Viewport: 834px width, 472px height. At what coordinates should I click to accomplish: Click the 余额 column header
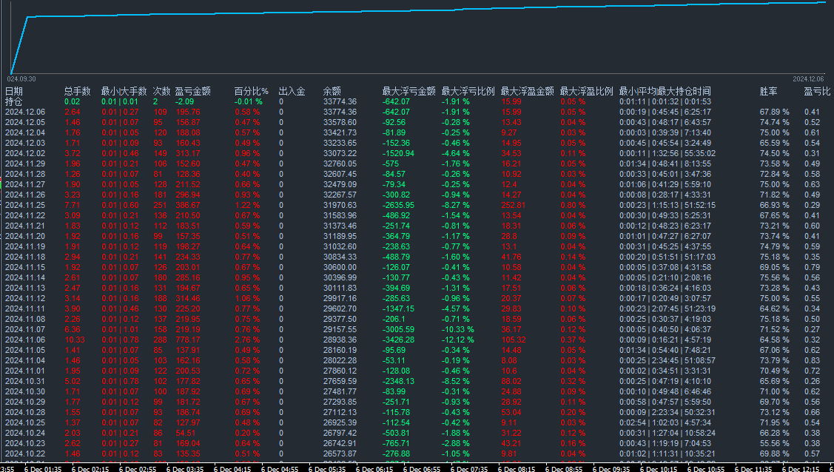[332, 92]
